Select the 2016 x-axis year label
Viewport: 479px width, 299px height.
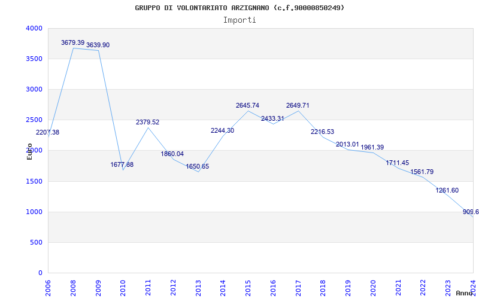(273, 288)
